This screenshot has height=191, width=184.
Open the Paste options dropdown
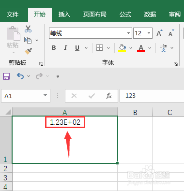click(14, 52)
